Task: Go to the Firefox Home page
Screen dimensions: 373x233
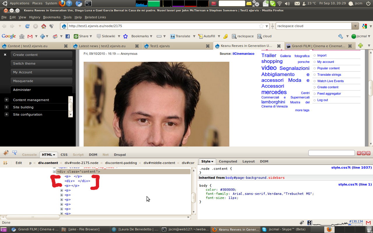Action: [x=44, y=26]
